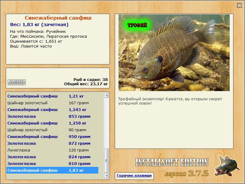Select the Золотоглазка 872 грамм row

click(52, 143)
